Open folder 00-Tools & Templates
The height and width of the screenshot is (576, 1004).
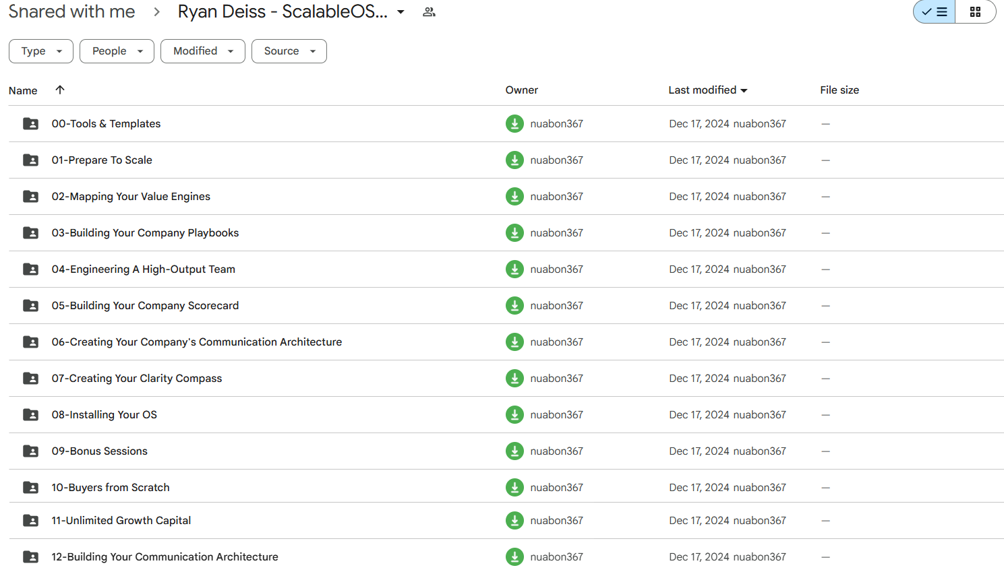[106, 124]
